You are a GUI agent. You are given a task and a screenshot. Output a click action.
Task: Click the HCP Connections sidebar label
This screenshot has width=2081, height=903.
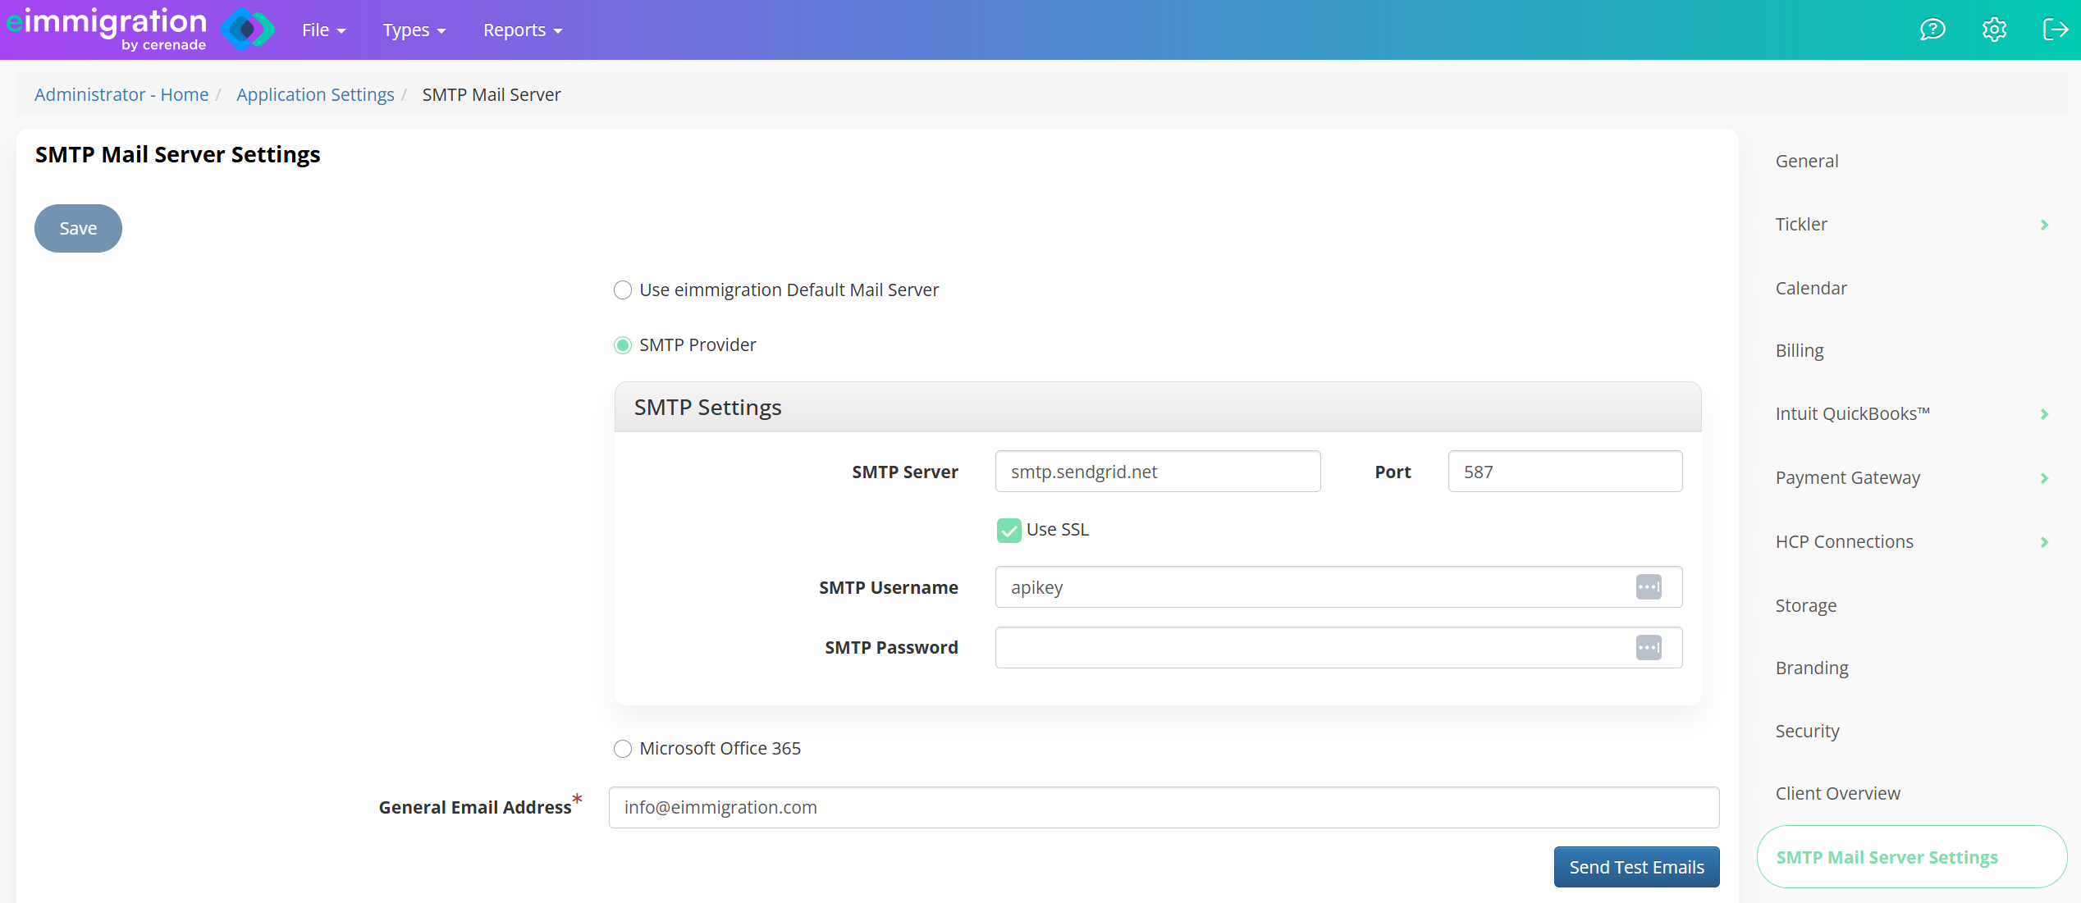point(1844,542)
